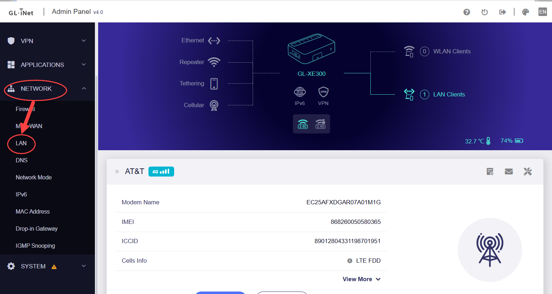This screenshot has height=294, width=552.
Task: Open the WLAN Clients link
Action: [x=452, y=51]
